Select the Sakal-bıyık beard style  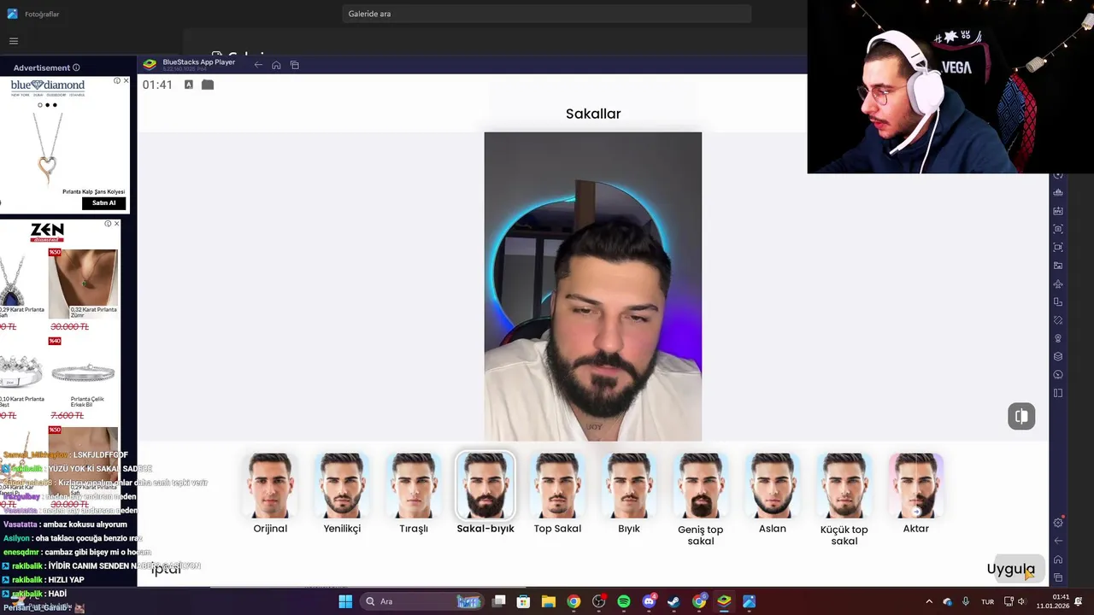pyautogui.click(x=485, y=486)
